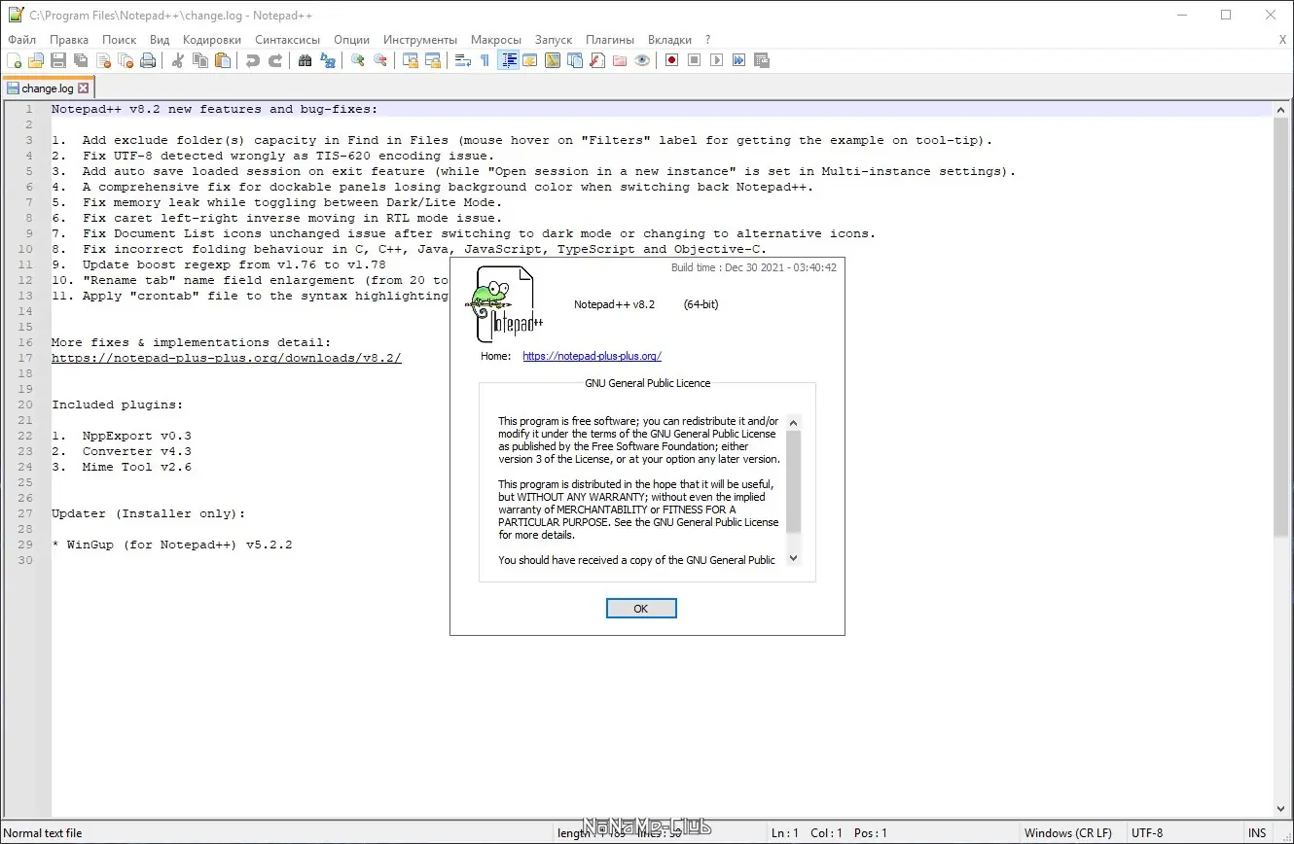
Task: Save the recorded macro icon
Action: [x=762, y=60]
